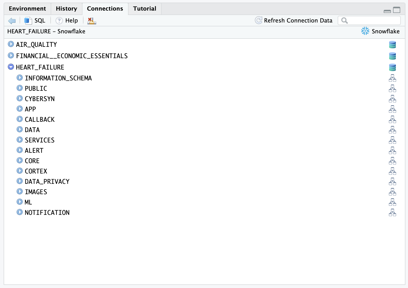The image size is (408, 288).
Task: Select the CYBERSYN schema name
Action: click(40, 99)
